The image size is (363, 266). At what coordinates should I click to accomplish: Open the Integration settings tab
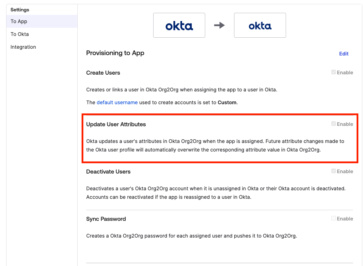coord(23,47)
